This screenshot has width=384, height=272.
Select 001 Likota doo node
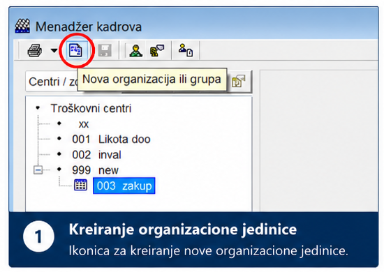pyautogui.click(x=111, y=139)
